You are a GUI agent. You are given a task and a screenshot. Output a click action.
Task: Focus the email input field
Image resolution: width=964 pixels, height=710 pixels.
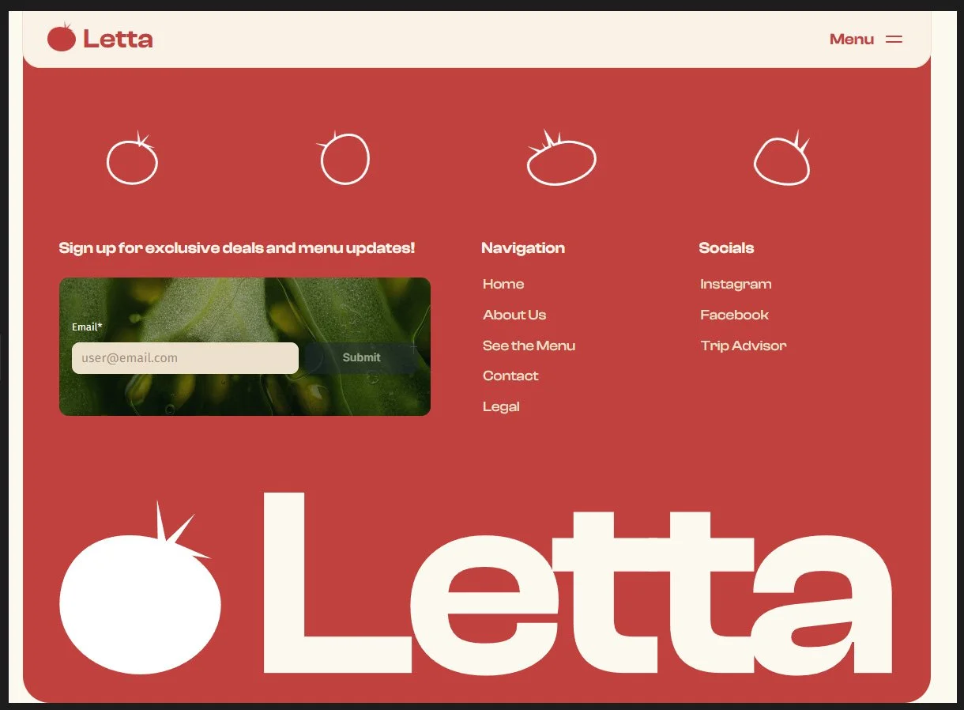coord(185,358)
